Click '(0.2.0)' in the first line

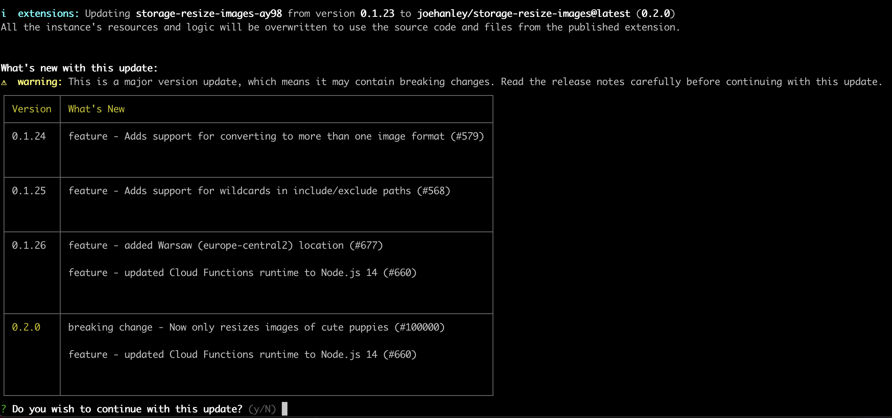656,14
